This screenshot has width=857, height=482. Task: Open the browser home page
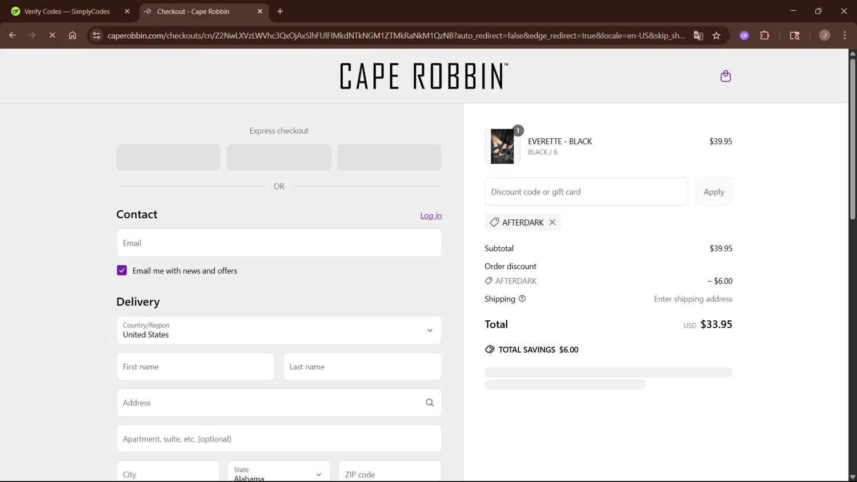[73, 35]
